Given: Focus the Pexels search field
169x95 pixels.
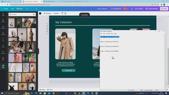Looking at the screenshot, I should click(22, 14).
